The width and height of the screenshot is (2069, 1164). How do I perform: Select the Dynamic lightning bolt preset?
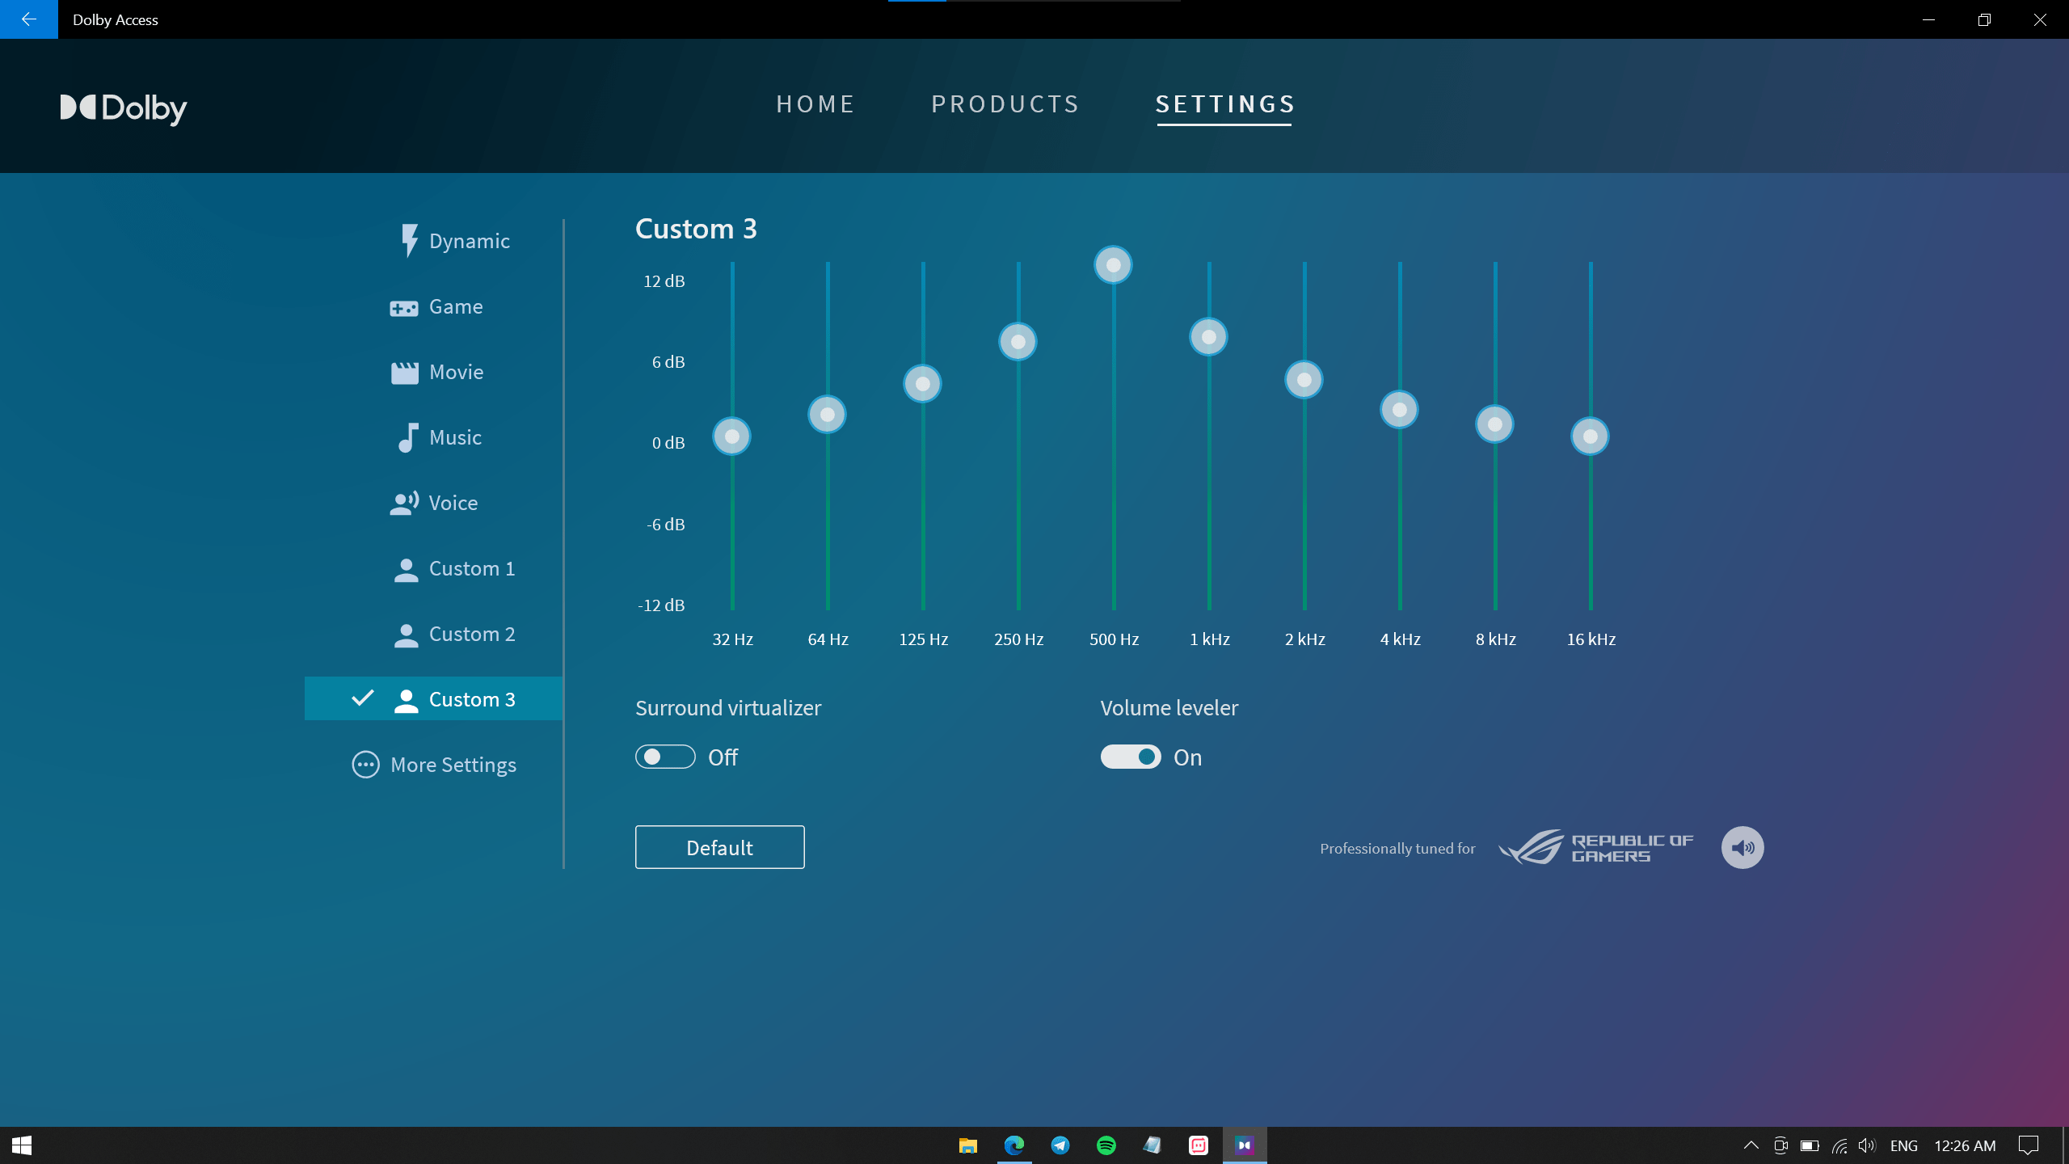tap(455, 241)
